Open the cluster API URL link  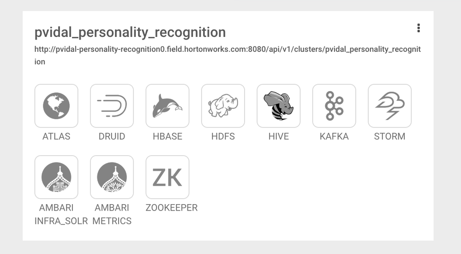tap(228, 49)
